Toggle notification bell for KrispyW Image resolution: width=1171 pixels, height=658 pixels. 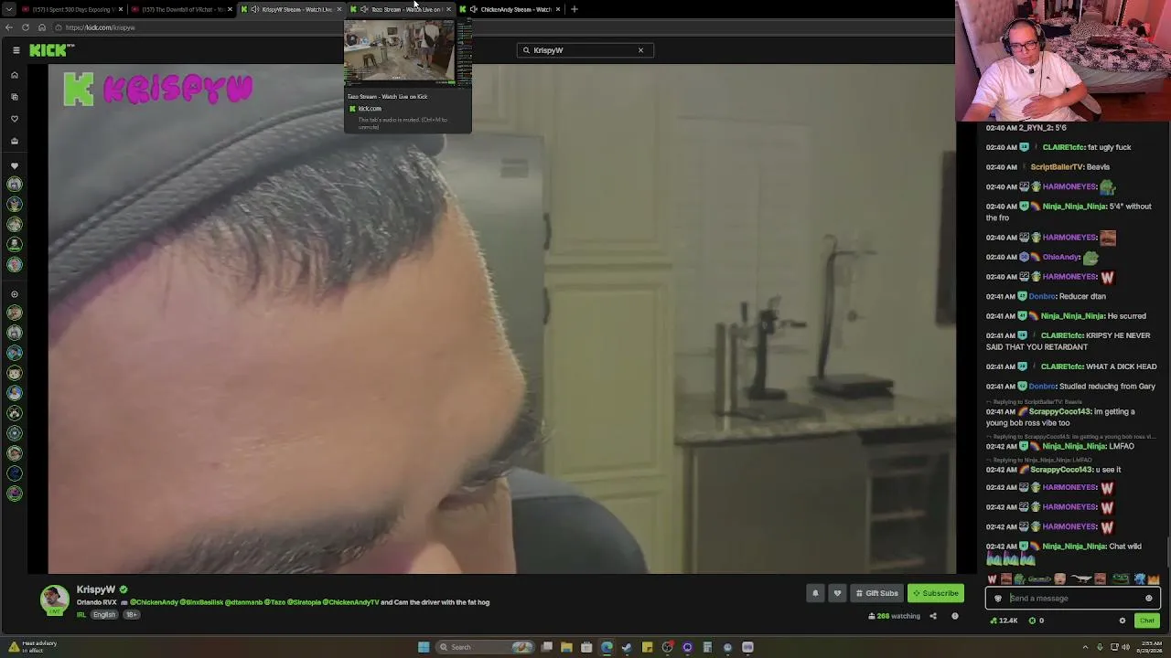tap(815, 593)
